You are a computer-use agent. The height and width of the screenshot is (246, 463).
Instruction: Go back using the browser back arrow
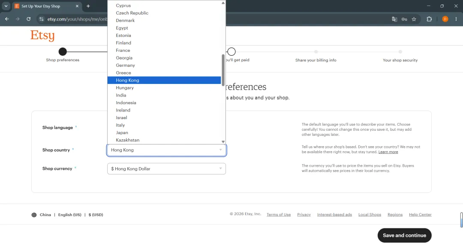pyautogui.click(x=7, y=19)
